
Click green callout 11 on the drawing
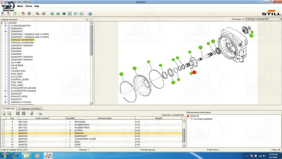click(201, 47)
